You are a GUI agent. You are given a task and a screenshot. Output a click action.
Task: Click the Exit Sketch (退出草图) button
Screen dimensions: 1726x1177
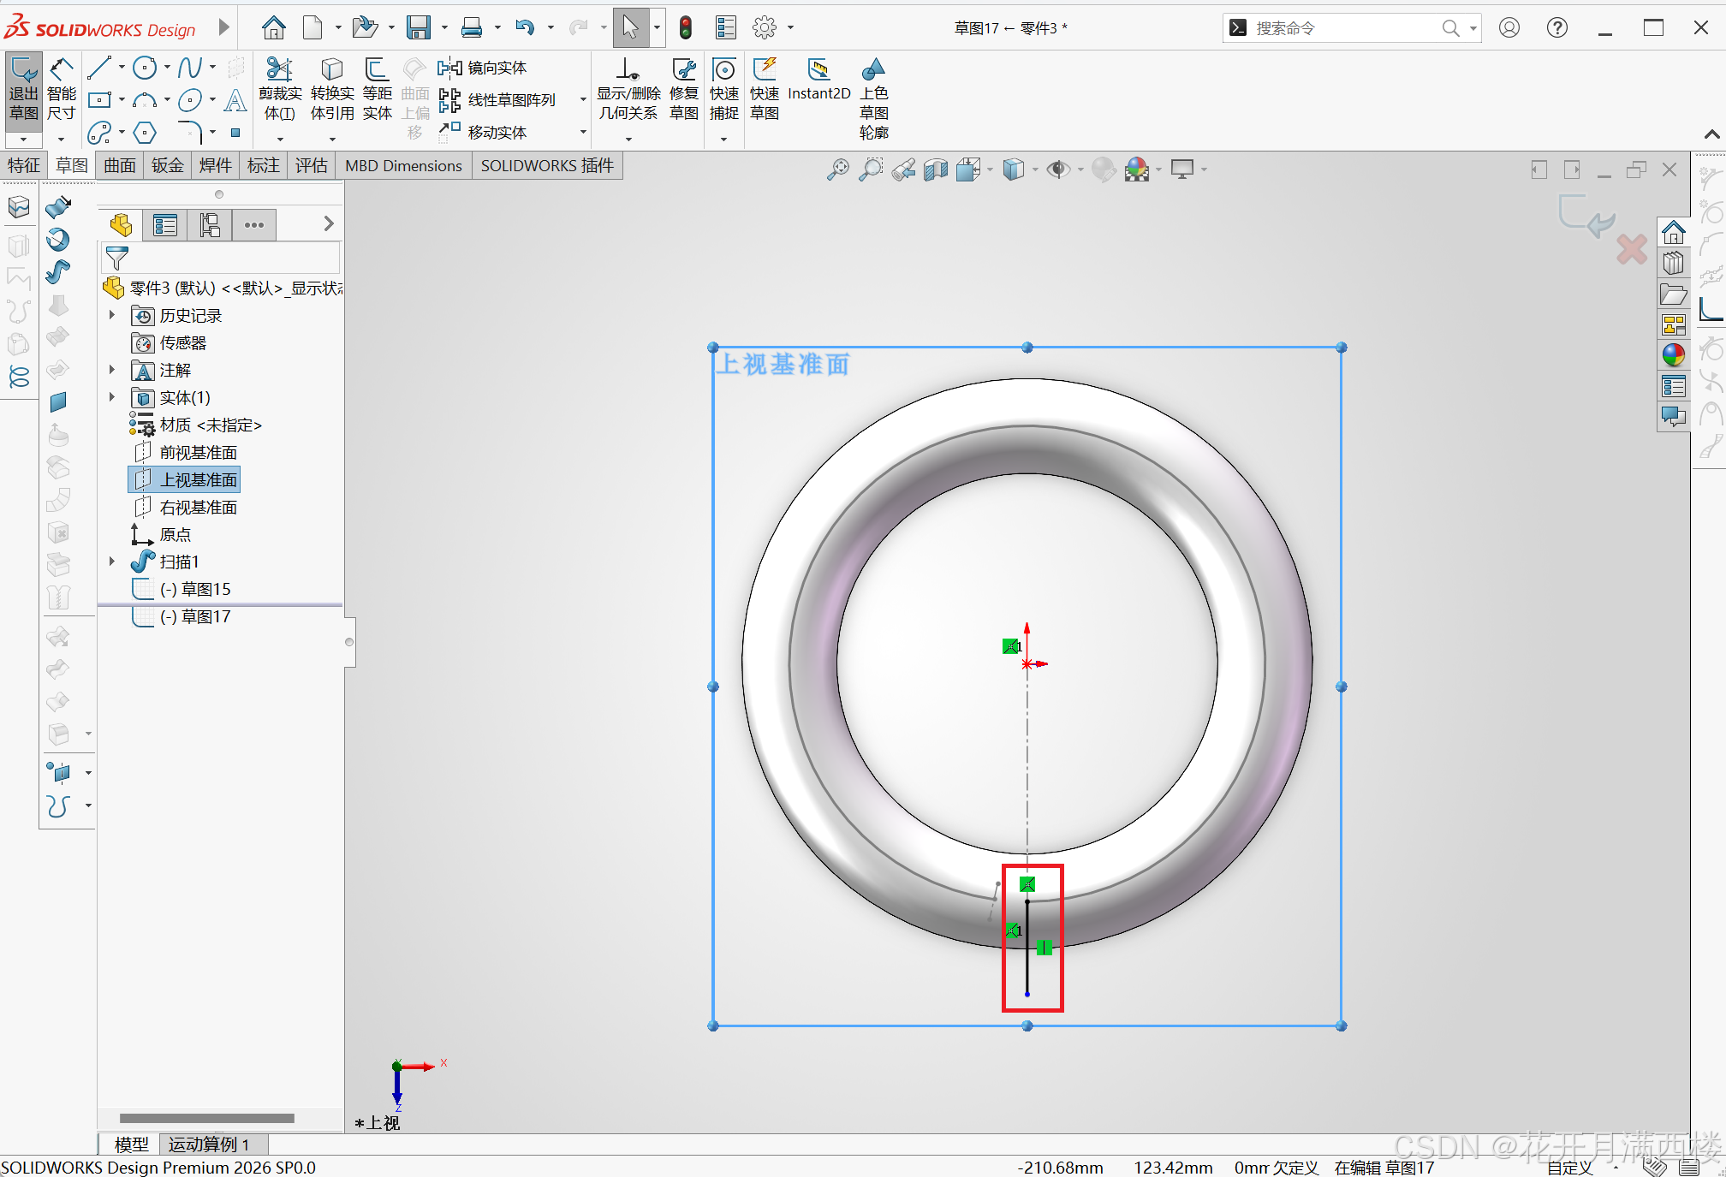tap(23, 89)
